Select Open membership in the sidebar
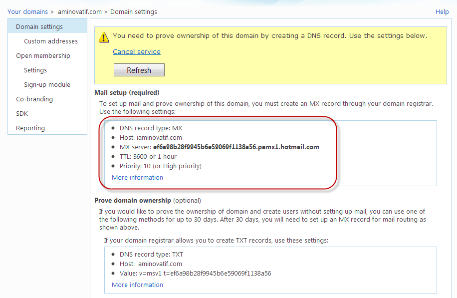 tap(43, 55)
